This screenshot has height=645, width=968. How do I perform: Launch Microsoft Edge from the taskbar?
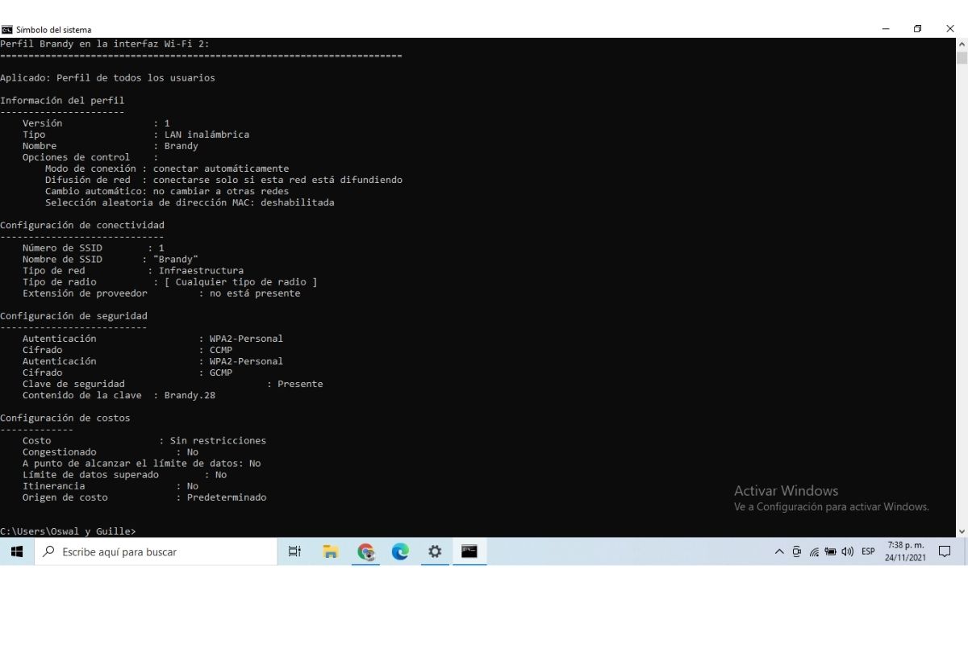pos(400,551)
